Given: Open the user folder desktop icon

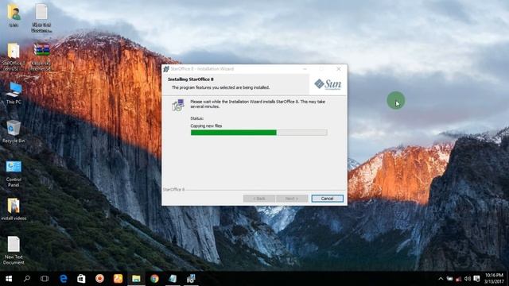Looking at the screenshot, I should point(14,15).
